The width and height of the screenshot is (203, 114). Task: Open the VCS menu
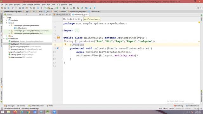pyautogui.click(x=58, y=4)
